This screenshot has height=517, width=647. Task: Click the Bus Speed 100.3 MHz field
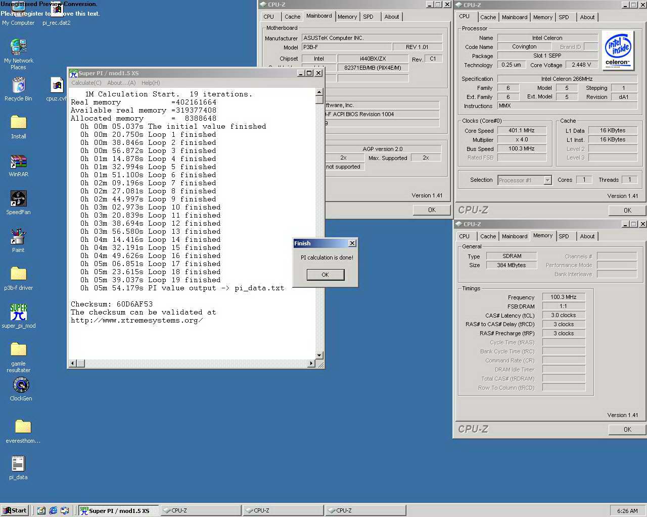(x=522, y=148)
